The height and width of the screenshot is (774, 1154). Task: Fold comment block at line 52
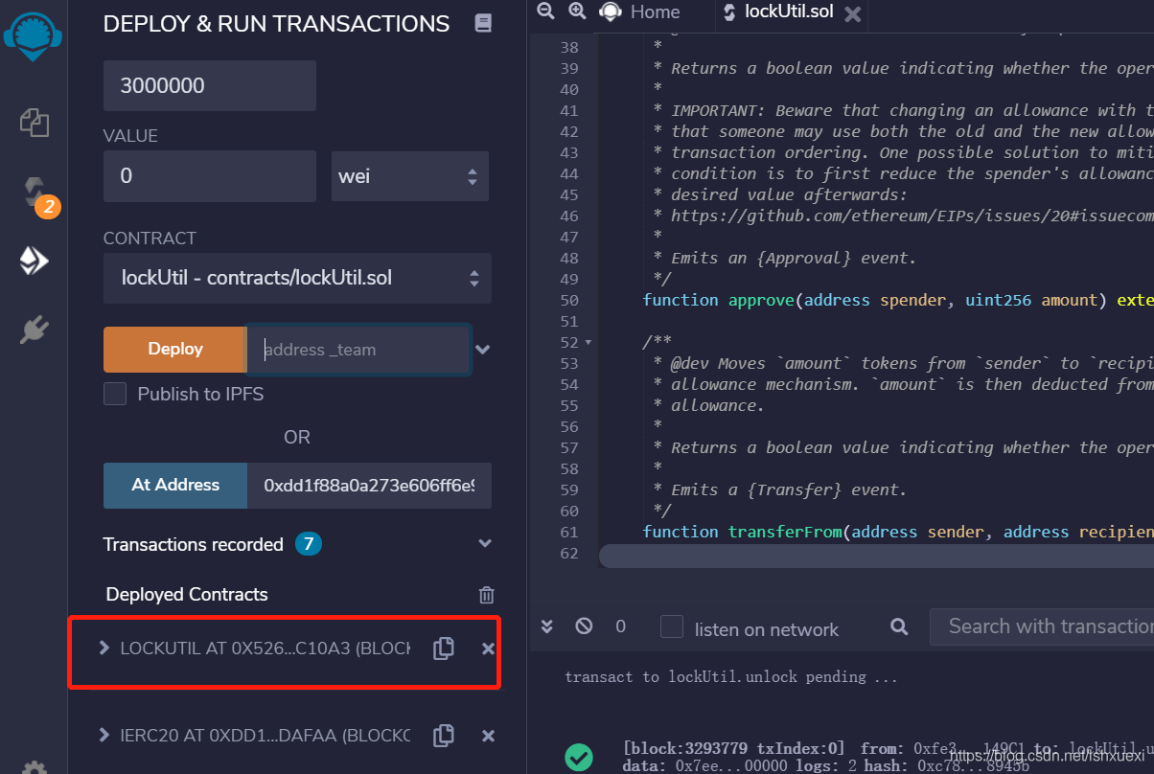point(588,342)
